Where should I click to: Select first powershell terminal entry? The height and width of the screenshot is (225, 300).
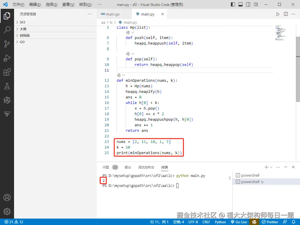point(266,175)
